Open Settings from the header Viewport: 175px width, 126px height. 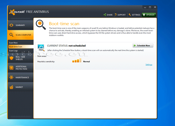point(134,15)
